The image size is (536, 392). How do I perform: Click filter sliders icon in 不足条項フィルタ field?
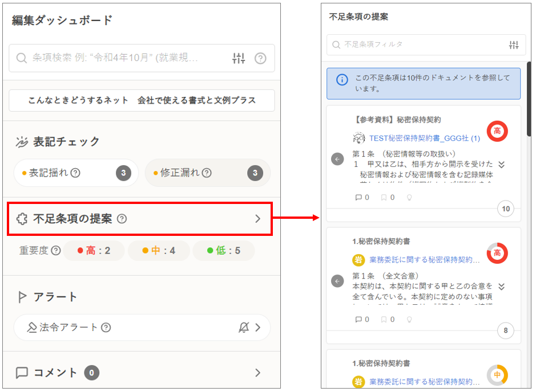click(514, 44)
